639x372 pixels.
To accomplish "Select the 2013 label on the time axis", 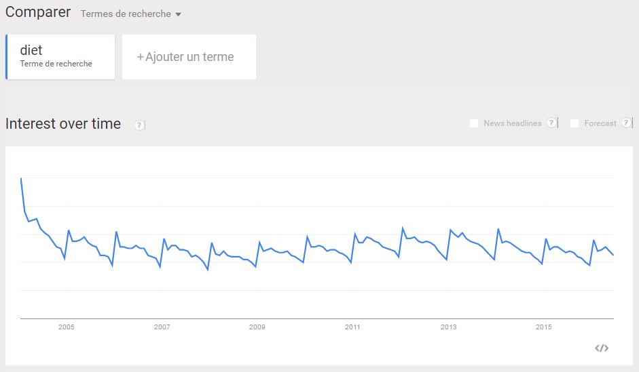I will pyautogui.click(x=448, y=327).
